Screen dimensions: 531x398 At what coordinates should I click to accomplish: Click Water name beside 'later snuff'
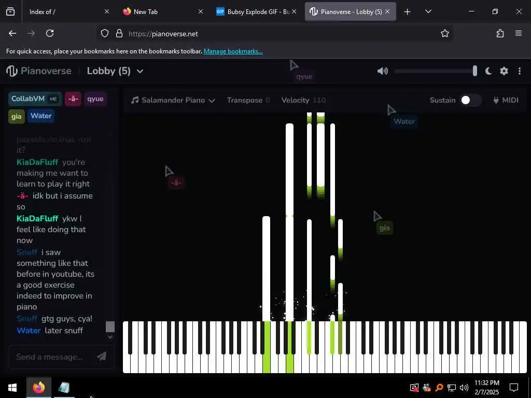(x=29, y=331)
